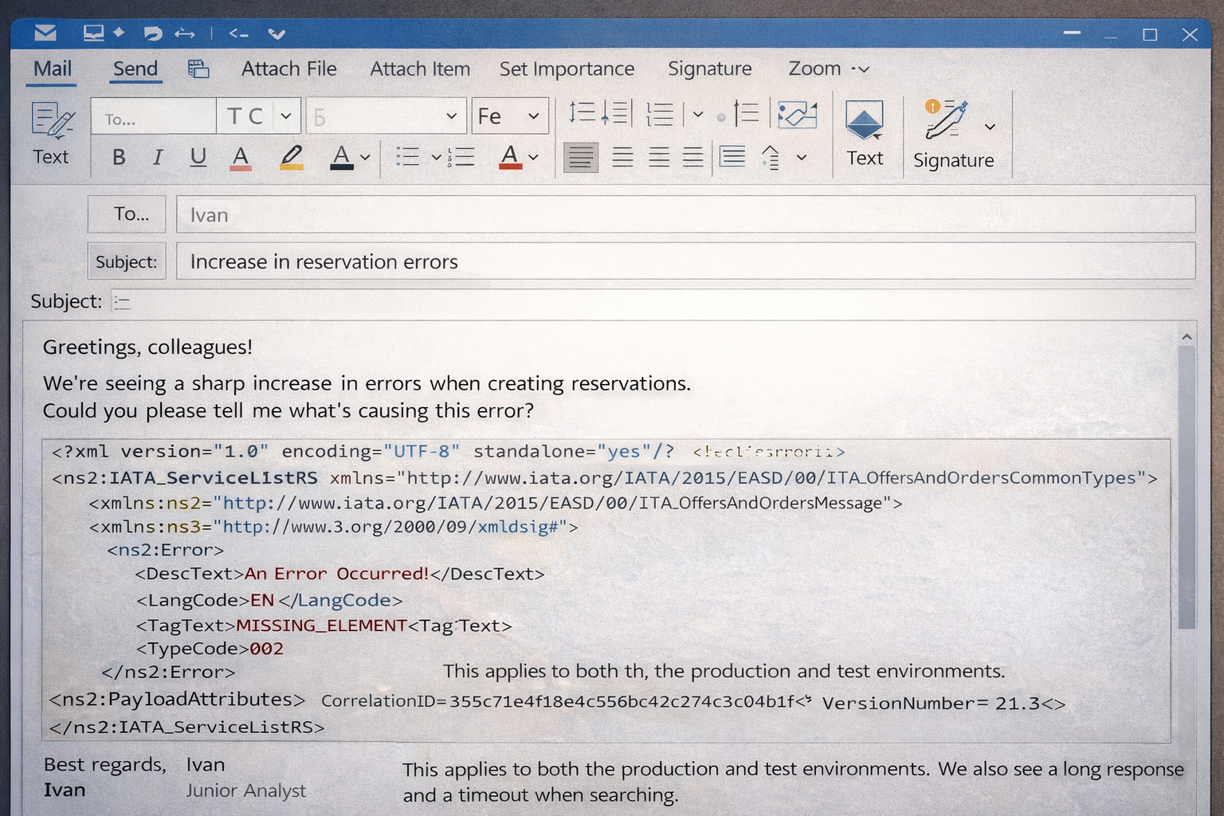Click the red-underlined A text color icon
The height and width of the screenshot is (816, 1224).
coord(510,157)
